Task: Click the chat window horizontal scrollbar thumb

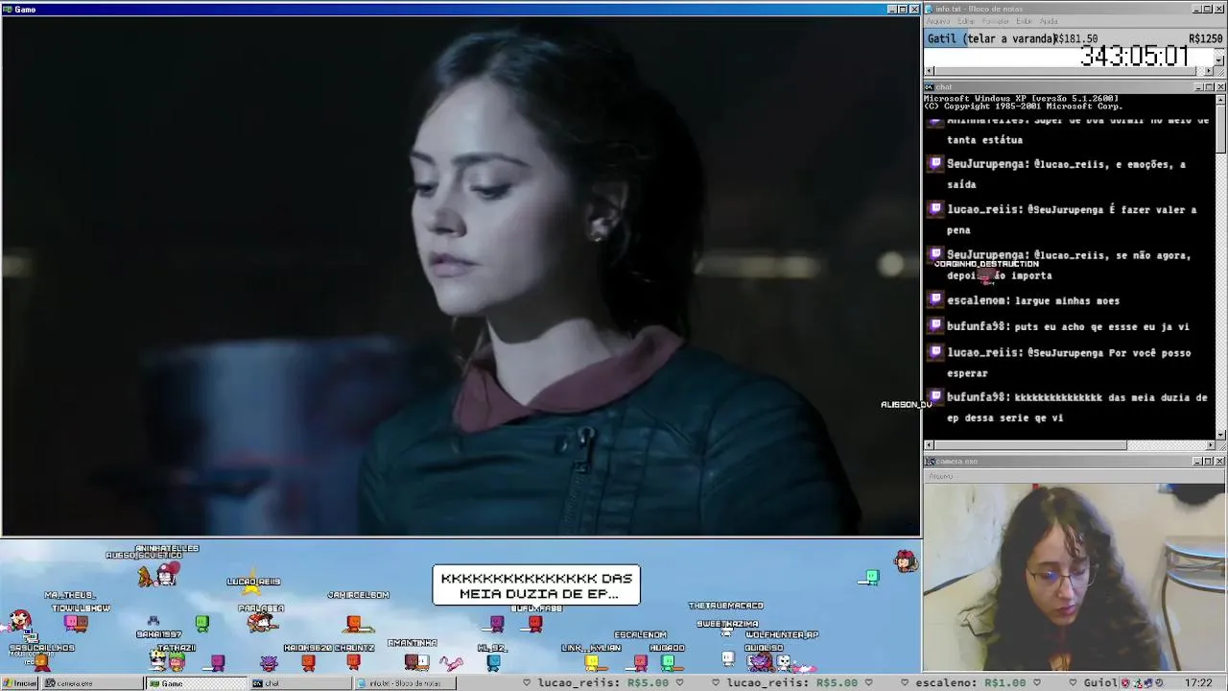Action: pyautogui.click(x=1029, y=445)
